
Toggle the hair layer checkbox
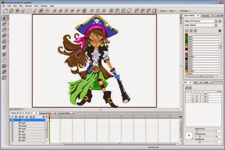point(12,132)
